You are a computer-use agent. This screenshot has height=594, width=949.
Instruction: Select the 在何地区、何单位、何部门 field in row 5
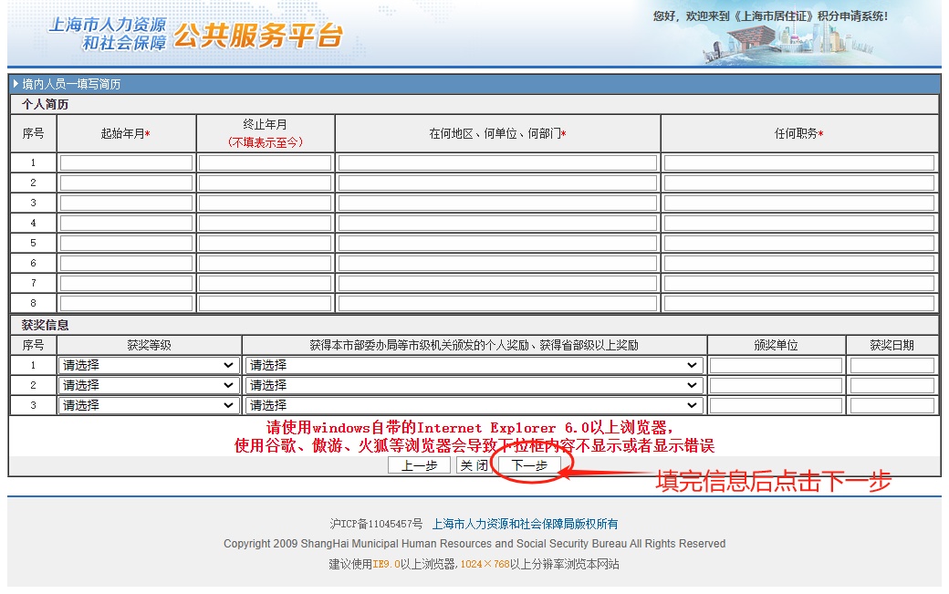pos(497,243)
